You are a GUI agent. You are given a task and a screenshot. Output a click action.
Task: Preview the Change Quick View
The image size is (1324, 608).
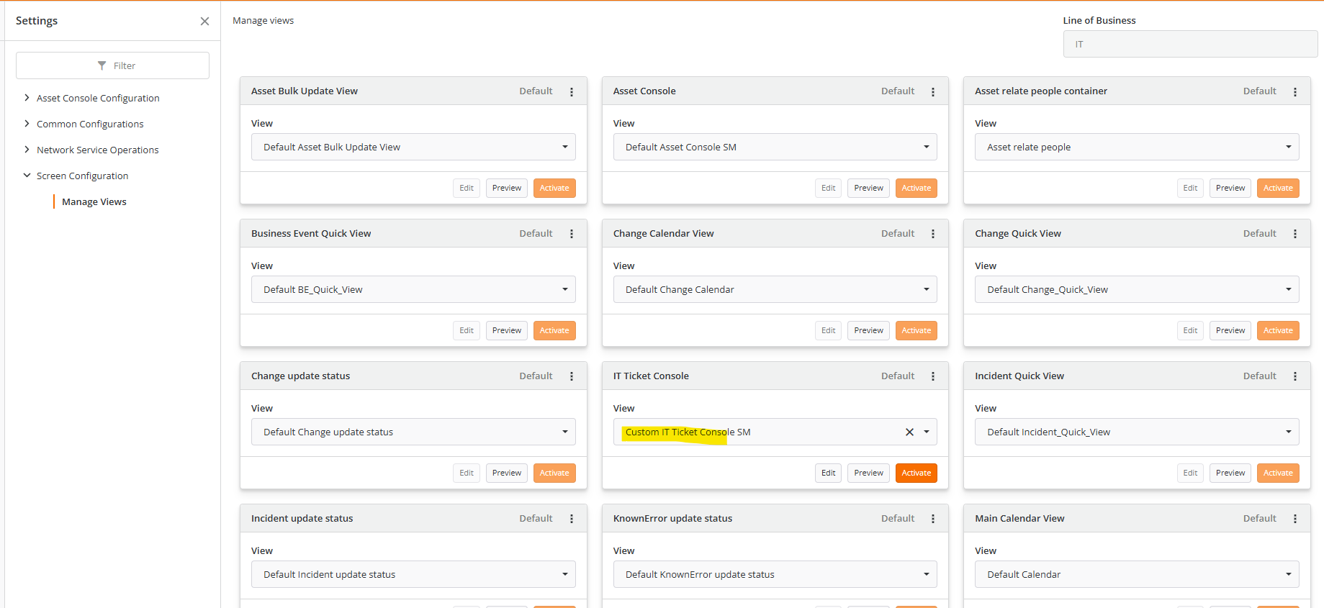point(1230,330)
